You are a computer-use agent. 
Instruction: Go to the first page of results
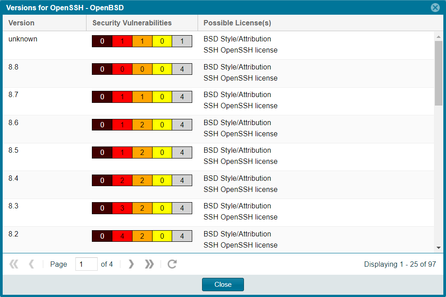point(14,264)
